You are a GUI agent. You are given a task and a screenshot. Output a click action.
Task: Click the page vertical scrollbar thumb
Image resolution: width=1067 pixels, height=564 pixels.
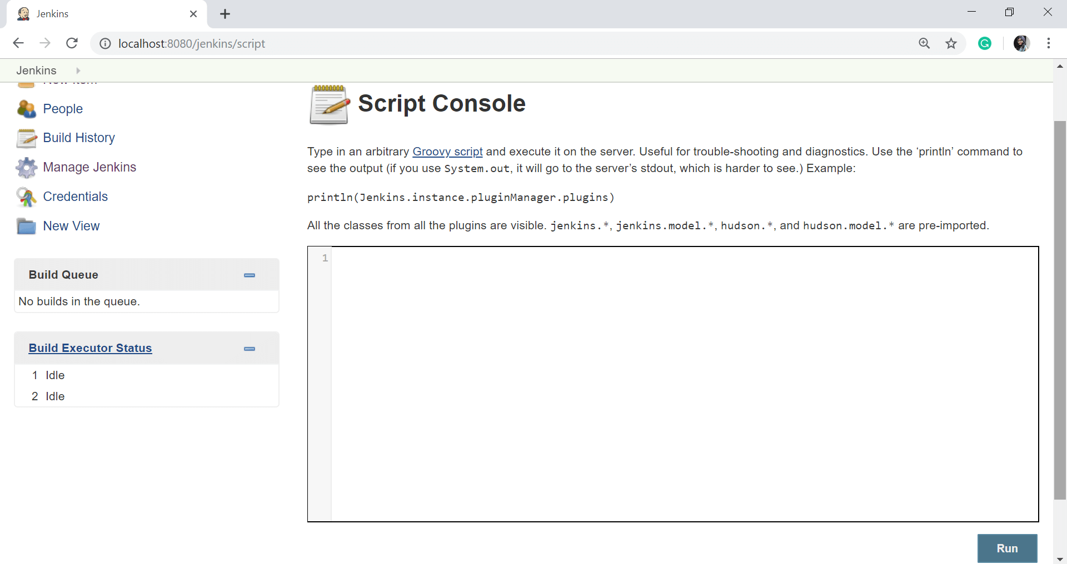click(x=1060, y=310)
